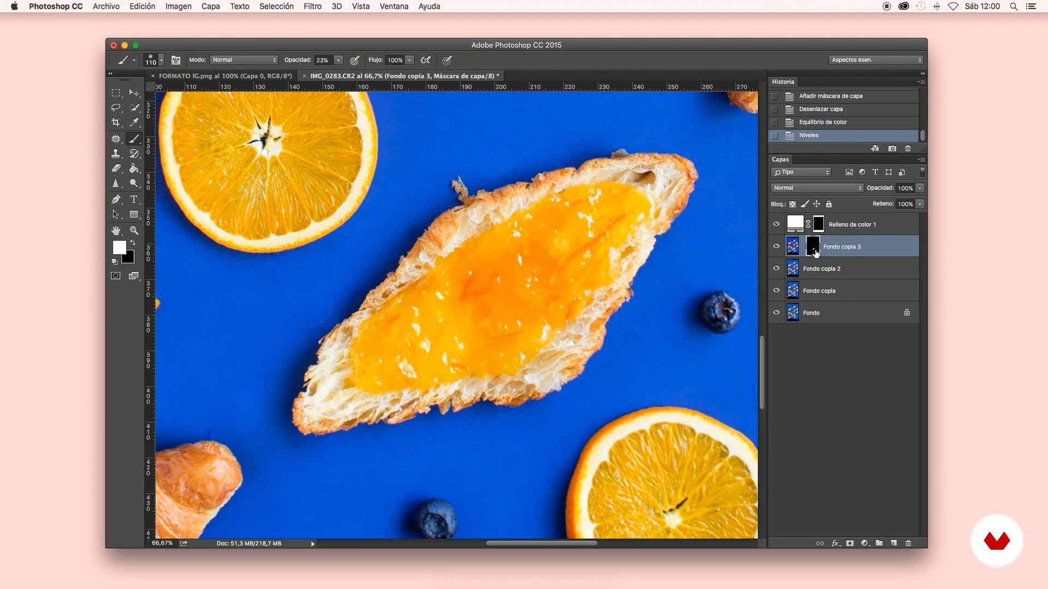Lock all for layer icon
The image size is (1048, 589).
[x=829, y=204]
